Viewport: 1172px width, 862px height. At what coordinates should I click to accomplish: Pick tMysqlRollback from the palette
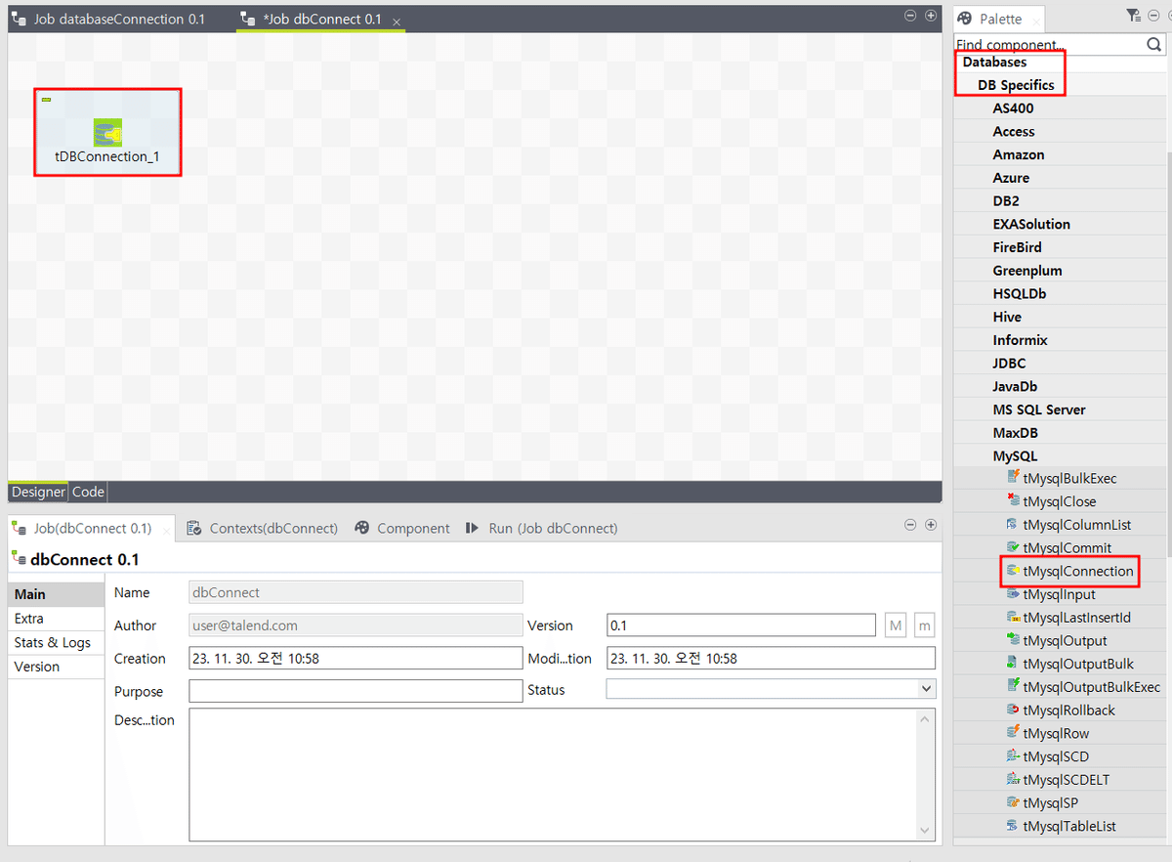coord(1060,711)
